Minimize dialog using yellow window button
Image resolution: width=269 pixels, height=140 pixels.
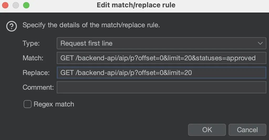(16, 5)
